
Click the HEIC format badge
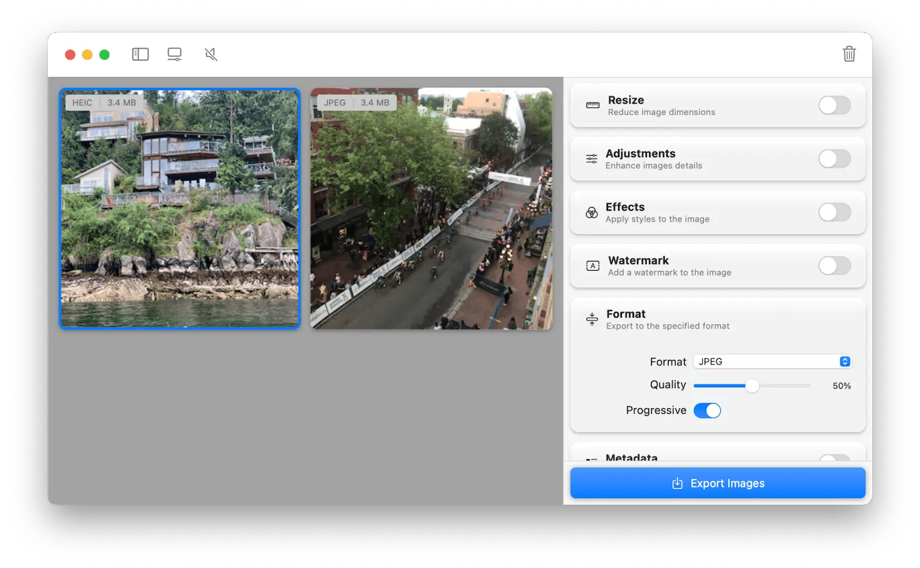(x=82, y=103)
